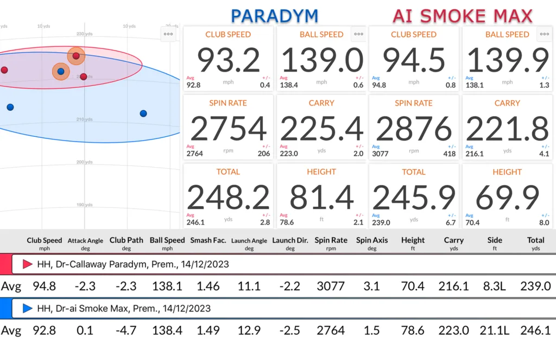Open the dispersion plot three-dot options menu
Viewport: 556px width, 343px height.
click(x=168, y=34)
